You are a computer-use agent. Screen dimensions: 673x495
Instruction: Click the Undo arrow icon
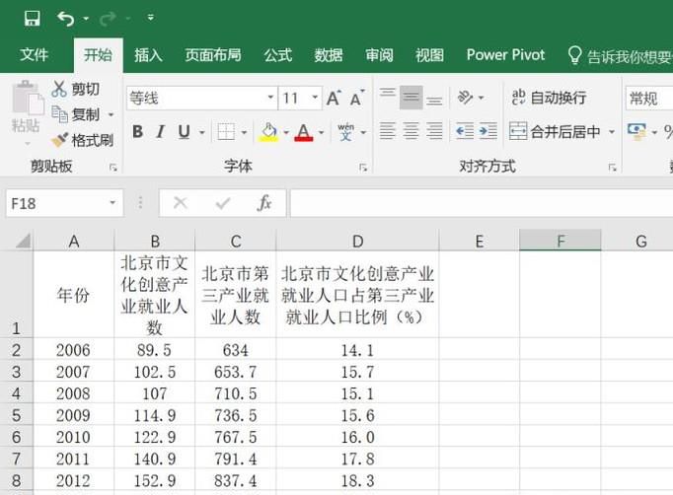click(x=66, y=19)
